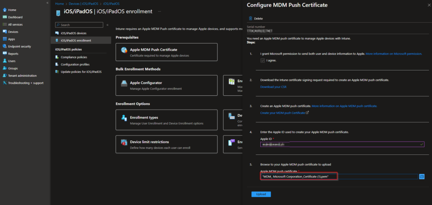Toggle the I agree checkbox
Viewport: 432px width, 205px height.
(262, 60)
